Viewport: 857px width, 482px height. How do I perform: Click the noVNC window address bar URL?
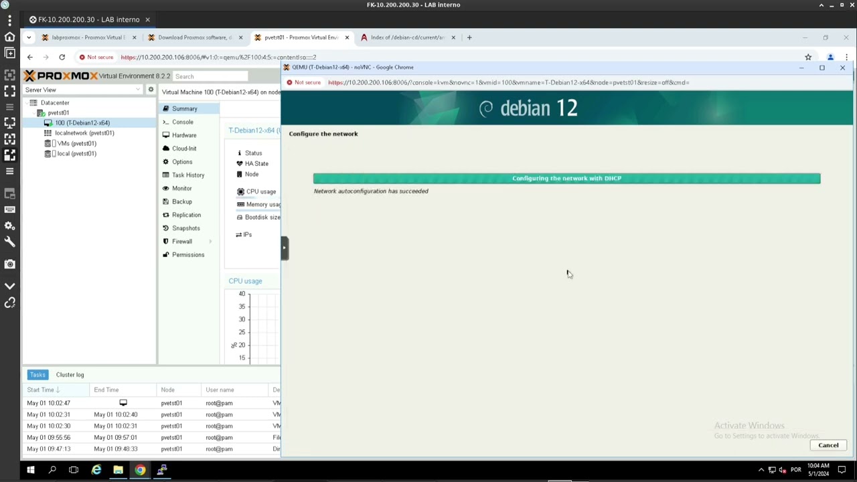[x=509, y=82]
